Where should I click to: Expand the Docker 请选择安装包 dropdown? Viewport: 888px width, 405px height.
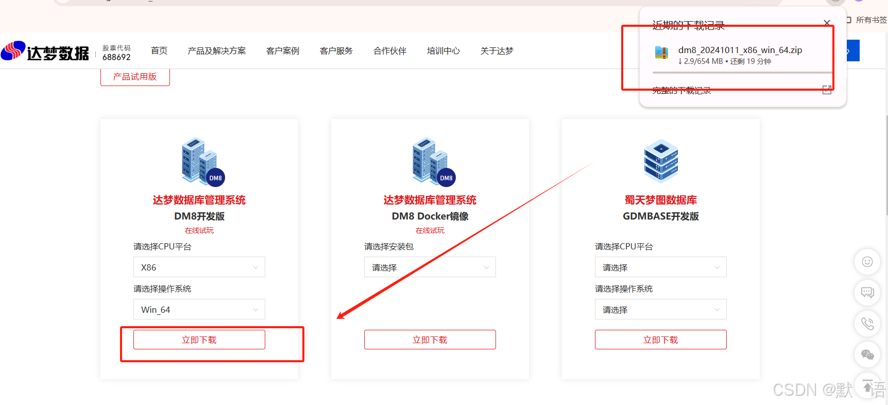(x=430, y=267)
